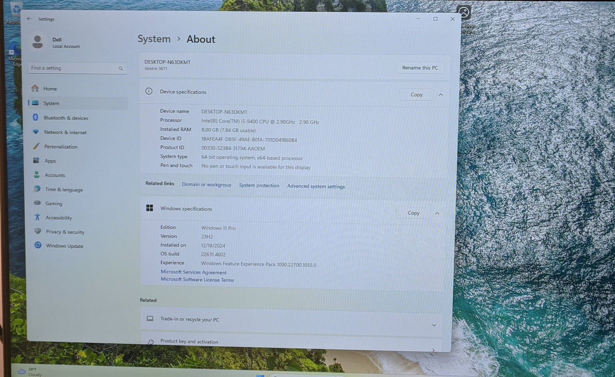The width and height of the screenshot is (615, 377).
Task: Click the Windows Update refresh icon
Action: (x=38, y=245)
